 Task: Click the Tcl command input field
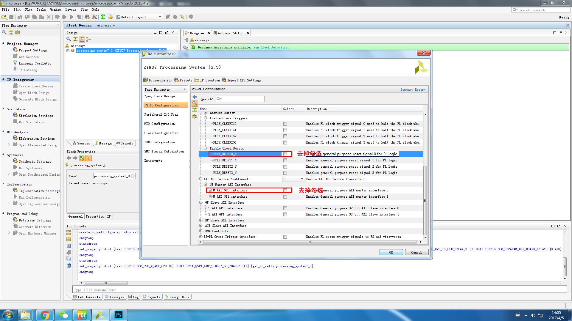tap(319, 290)
